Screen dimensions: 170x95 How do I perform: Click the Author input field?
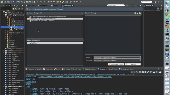(x=117, y=58)
